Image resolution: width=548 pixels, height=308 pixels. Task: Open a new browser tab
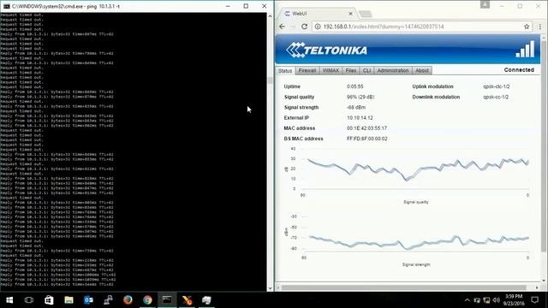(366, 14)
